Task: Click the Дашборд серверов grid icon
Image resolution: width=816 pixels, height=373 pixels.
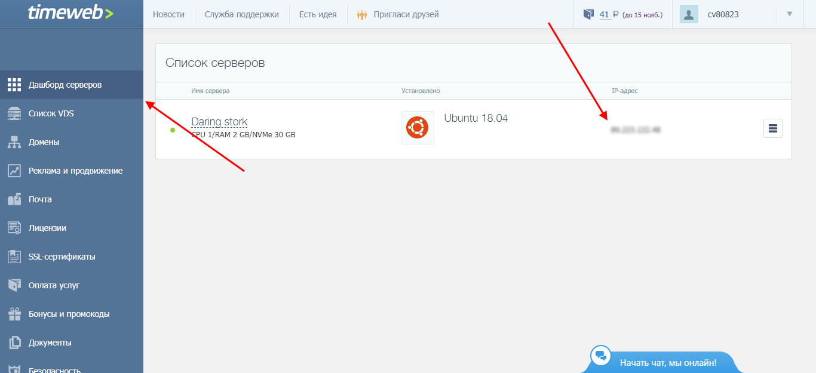Action: 14,85
